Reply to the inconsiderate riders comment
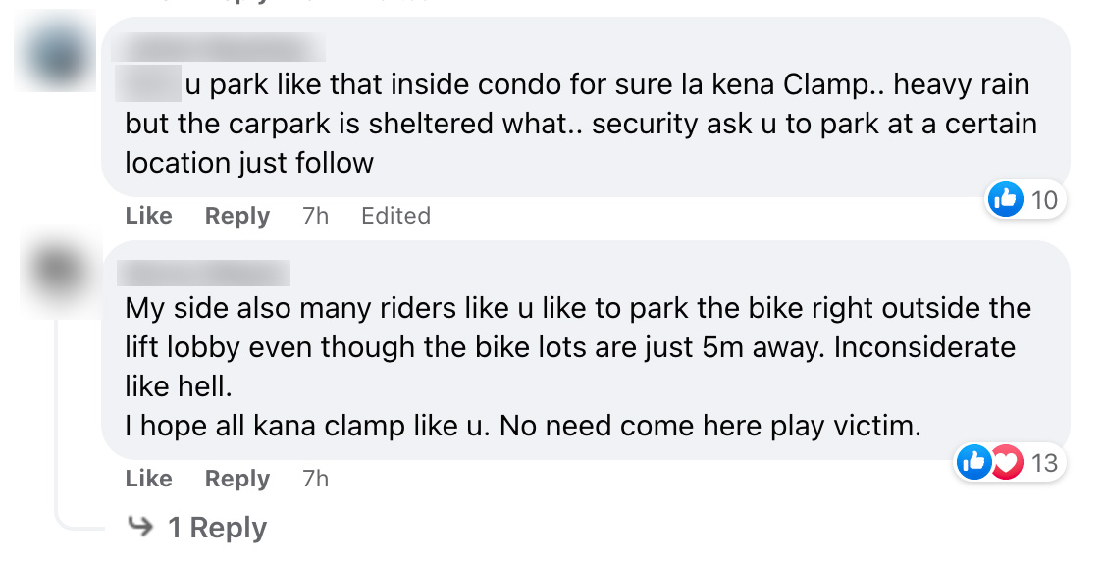Viewport: 1103px width, 561px height. coord(237,479)
